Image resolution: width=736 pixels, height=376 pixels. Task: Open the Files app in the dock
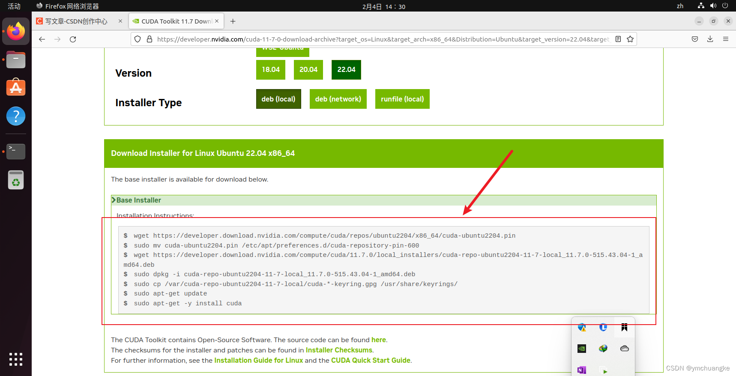pos(16,60)
